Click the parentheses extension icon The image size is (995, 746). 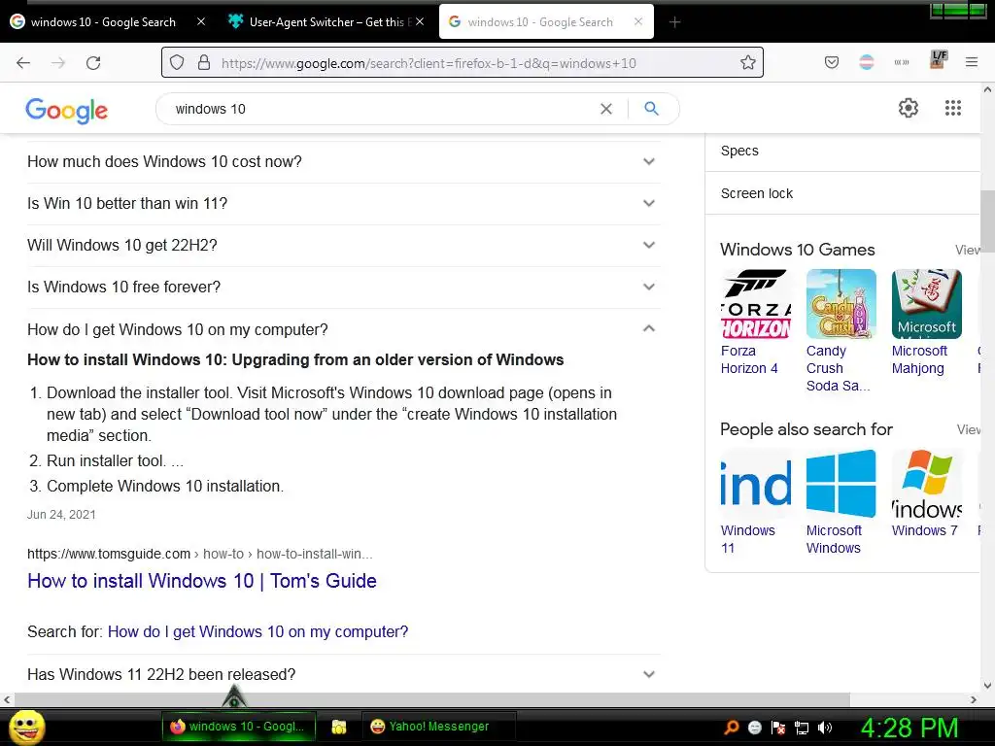click(902, 63)
